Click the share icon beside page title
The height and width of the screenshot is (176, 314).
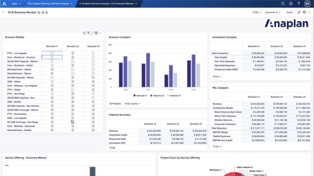pos(43,12)
